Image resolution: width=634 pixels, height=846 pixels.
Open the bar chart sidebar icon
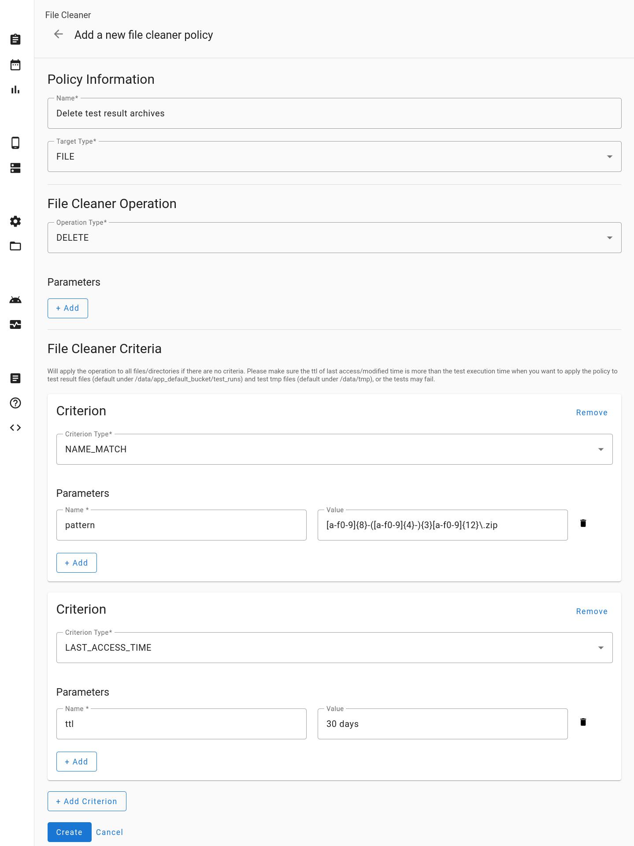15,90
